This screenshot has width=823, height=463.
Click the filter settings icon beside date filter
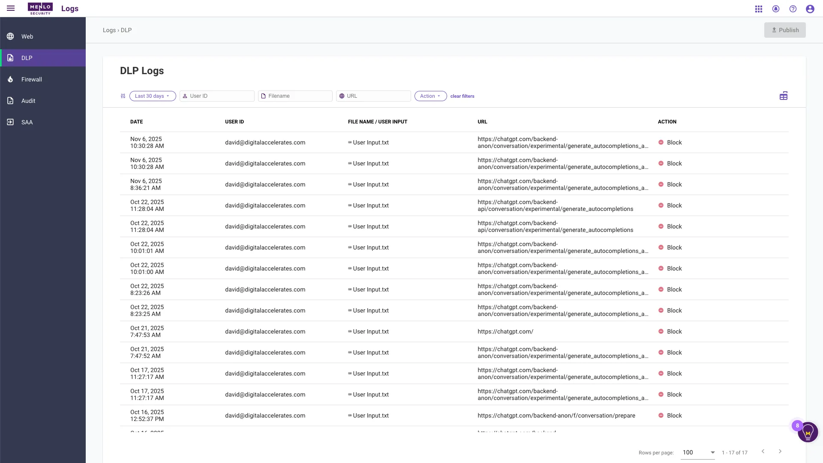point(123,96)
